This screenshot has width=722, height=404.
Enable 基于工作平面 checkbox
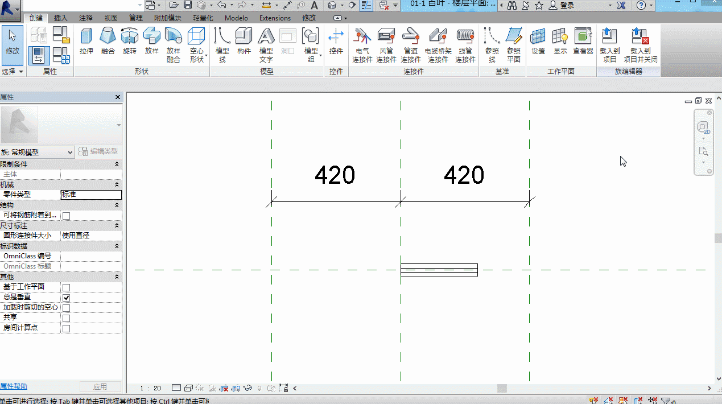[66, 287]
